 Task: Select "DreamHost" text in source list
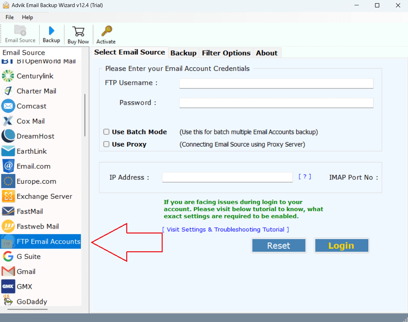35,136
